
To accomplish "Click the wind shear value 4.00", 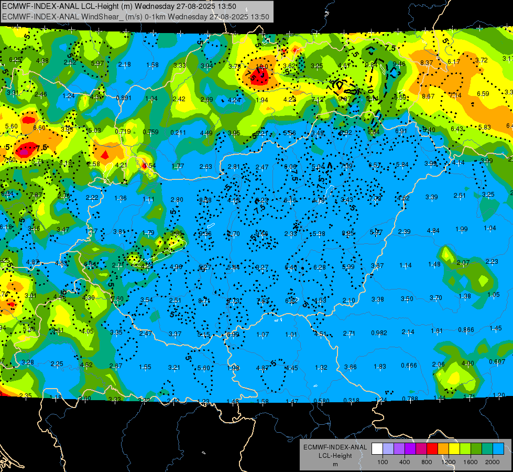I will (x=467, y=363).
